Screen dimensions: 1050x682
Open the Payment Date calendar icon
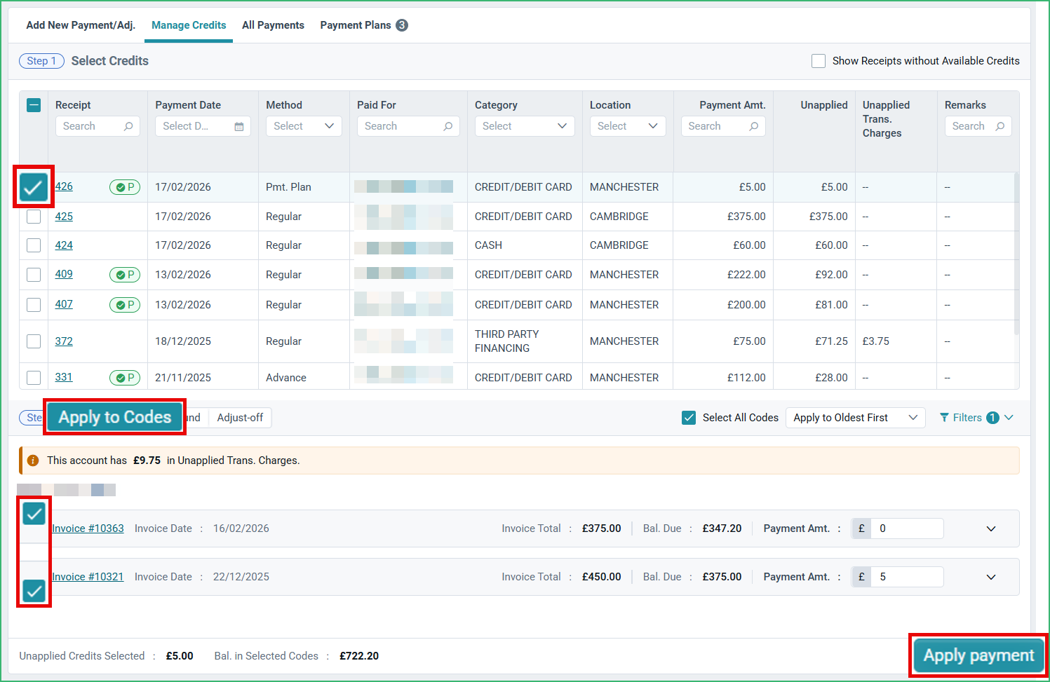(239, 127)
